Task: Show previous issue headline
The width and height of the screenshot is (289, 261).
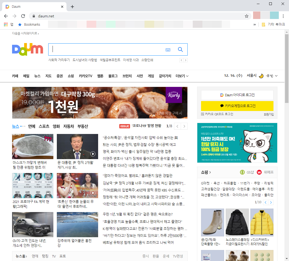Action: 177,126
